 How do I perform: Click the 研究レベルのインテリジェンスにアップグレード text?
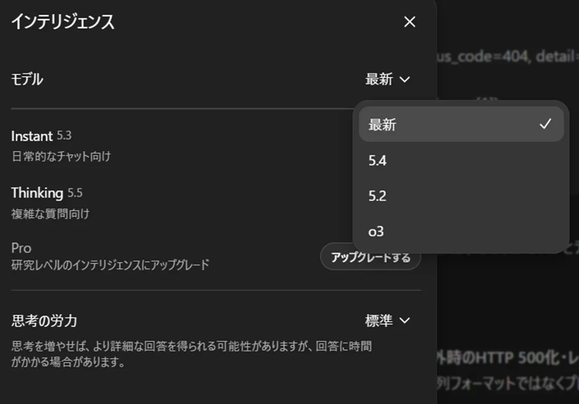tap(110, 264)
